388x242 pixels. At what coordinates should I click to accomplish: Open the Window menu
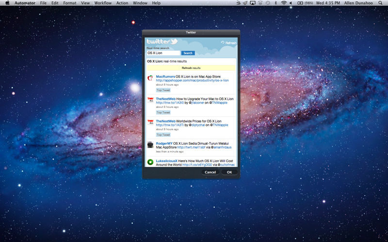point(140,3)
